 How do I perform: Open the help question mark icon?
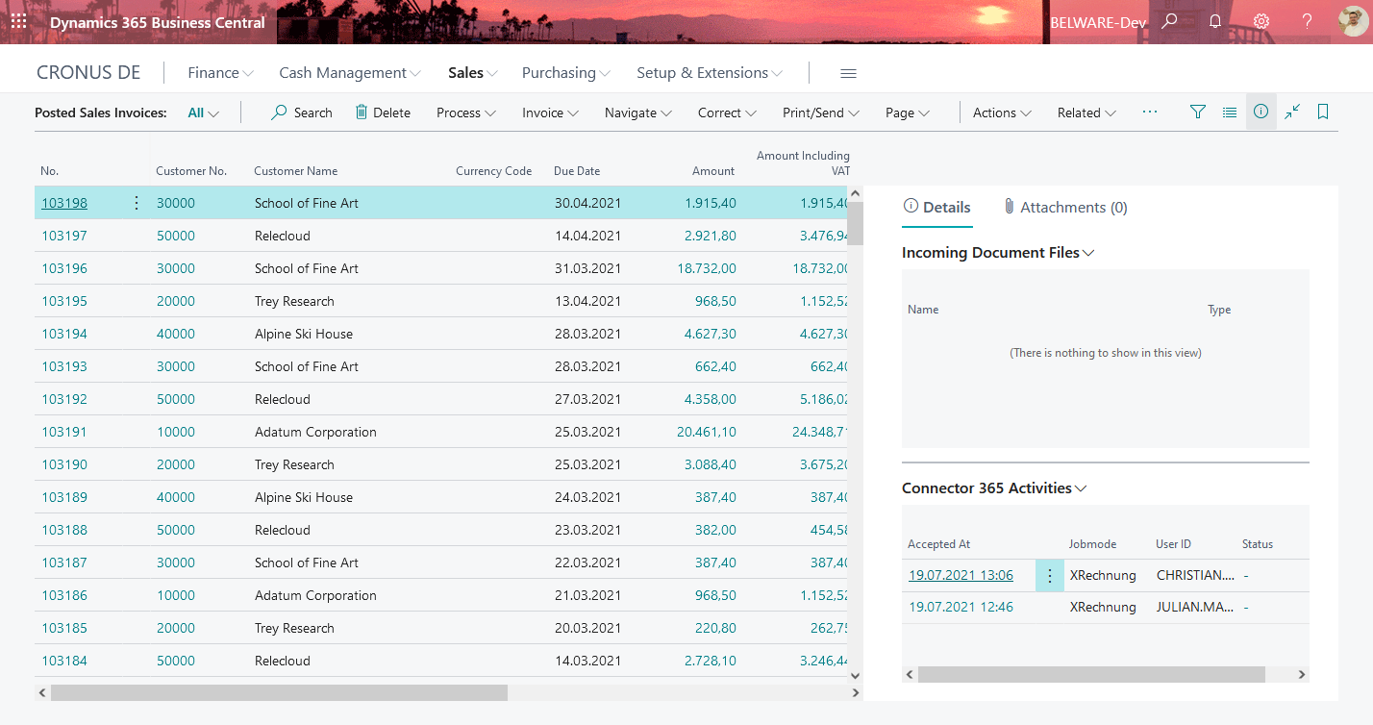[x=1307, y=21]
